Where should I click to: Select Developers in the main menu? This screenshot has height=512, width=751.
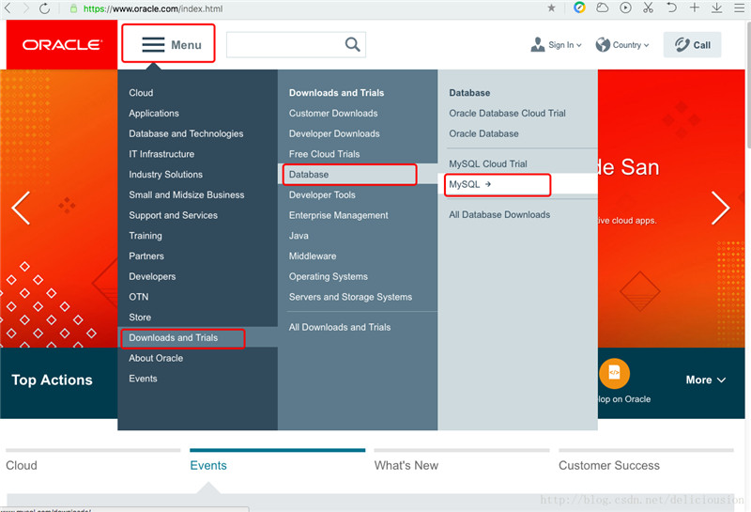point(152,276)
